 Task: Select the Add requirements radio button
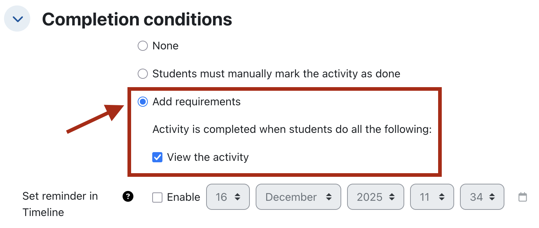click(x=143, y=102)
